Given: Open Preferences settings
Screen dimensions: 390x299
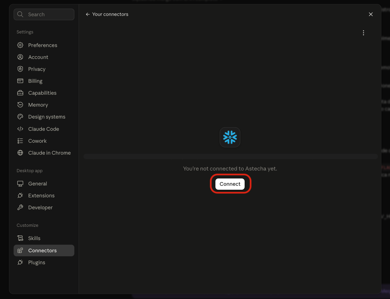Looking at the screenshot, I should [x=44, y=45].
